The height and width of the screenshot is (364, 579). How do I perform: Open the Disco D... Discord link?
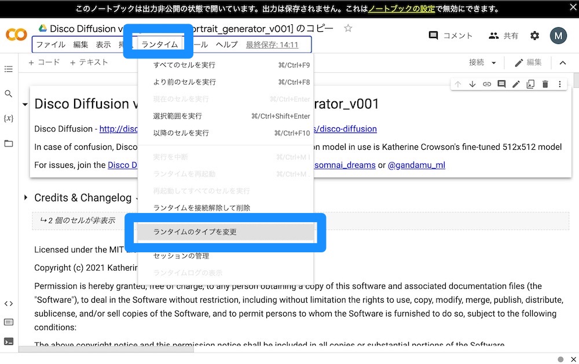(123, 165)
